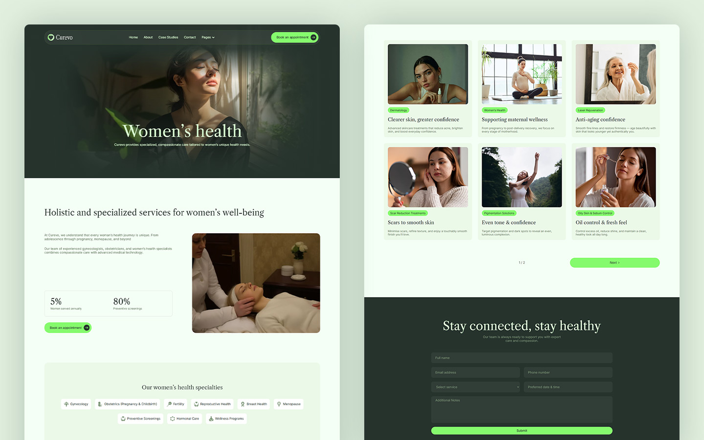Click the Breast Health ribbon icon
Viewport: 704px width, 440px height.
click(242, 404)
